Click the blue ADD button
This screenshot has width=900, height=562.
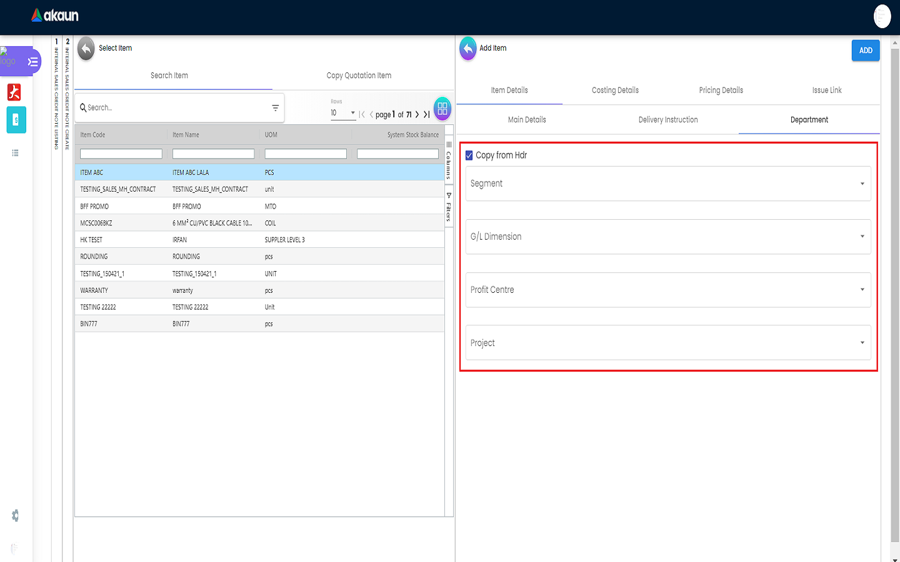[x=865, y=51]
